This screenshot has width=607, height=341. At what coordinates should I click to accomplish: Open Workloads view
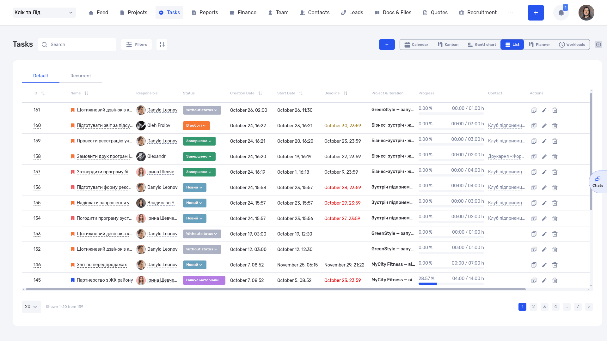coord(572,45)
